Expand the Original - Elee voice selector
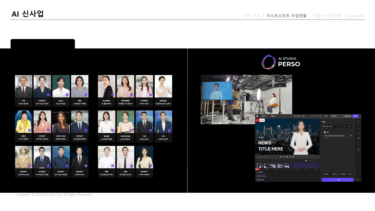 pyautogui.click(x=332, y=126)
